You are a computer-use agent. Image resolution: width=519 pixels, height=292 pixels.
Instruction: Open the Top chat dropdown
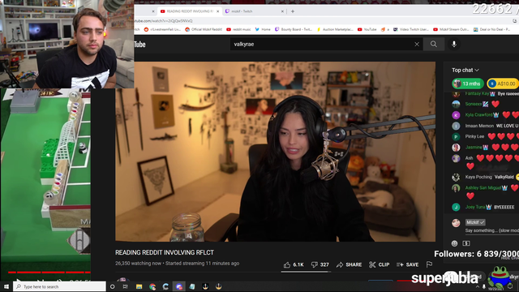(465, 70)
